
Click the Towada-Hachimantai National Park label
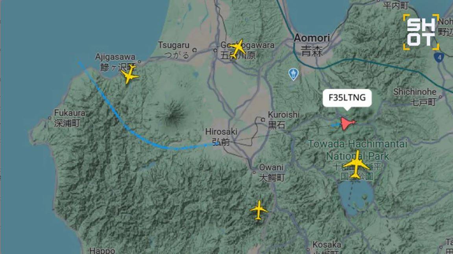tap(358, 149)
